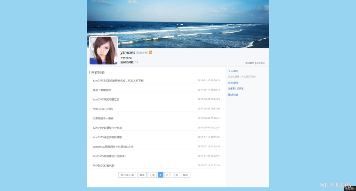Click 发信息 to send a message
The width and height of the screenshot is (356, 191).
tap(231, 88)
